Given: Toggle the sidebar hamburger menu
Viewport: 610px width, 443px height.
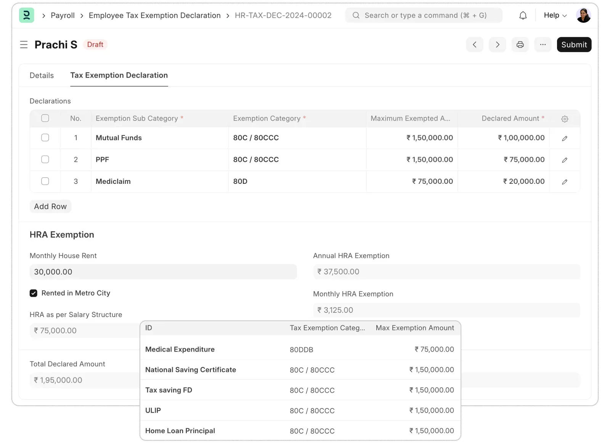Looking at the screenshot, I should (x=24, y=45).
